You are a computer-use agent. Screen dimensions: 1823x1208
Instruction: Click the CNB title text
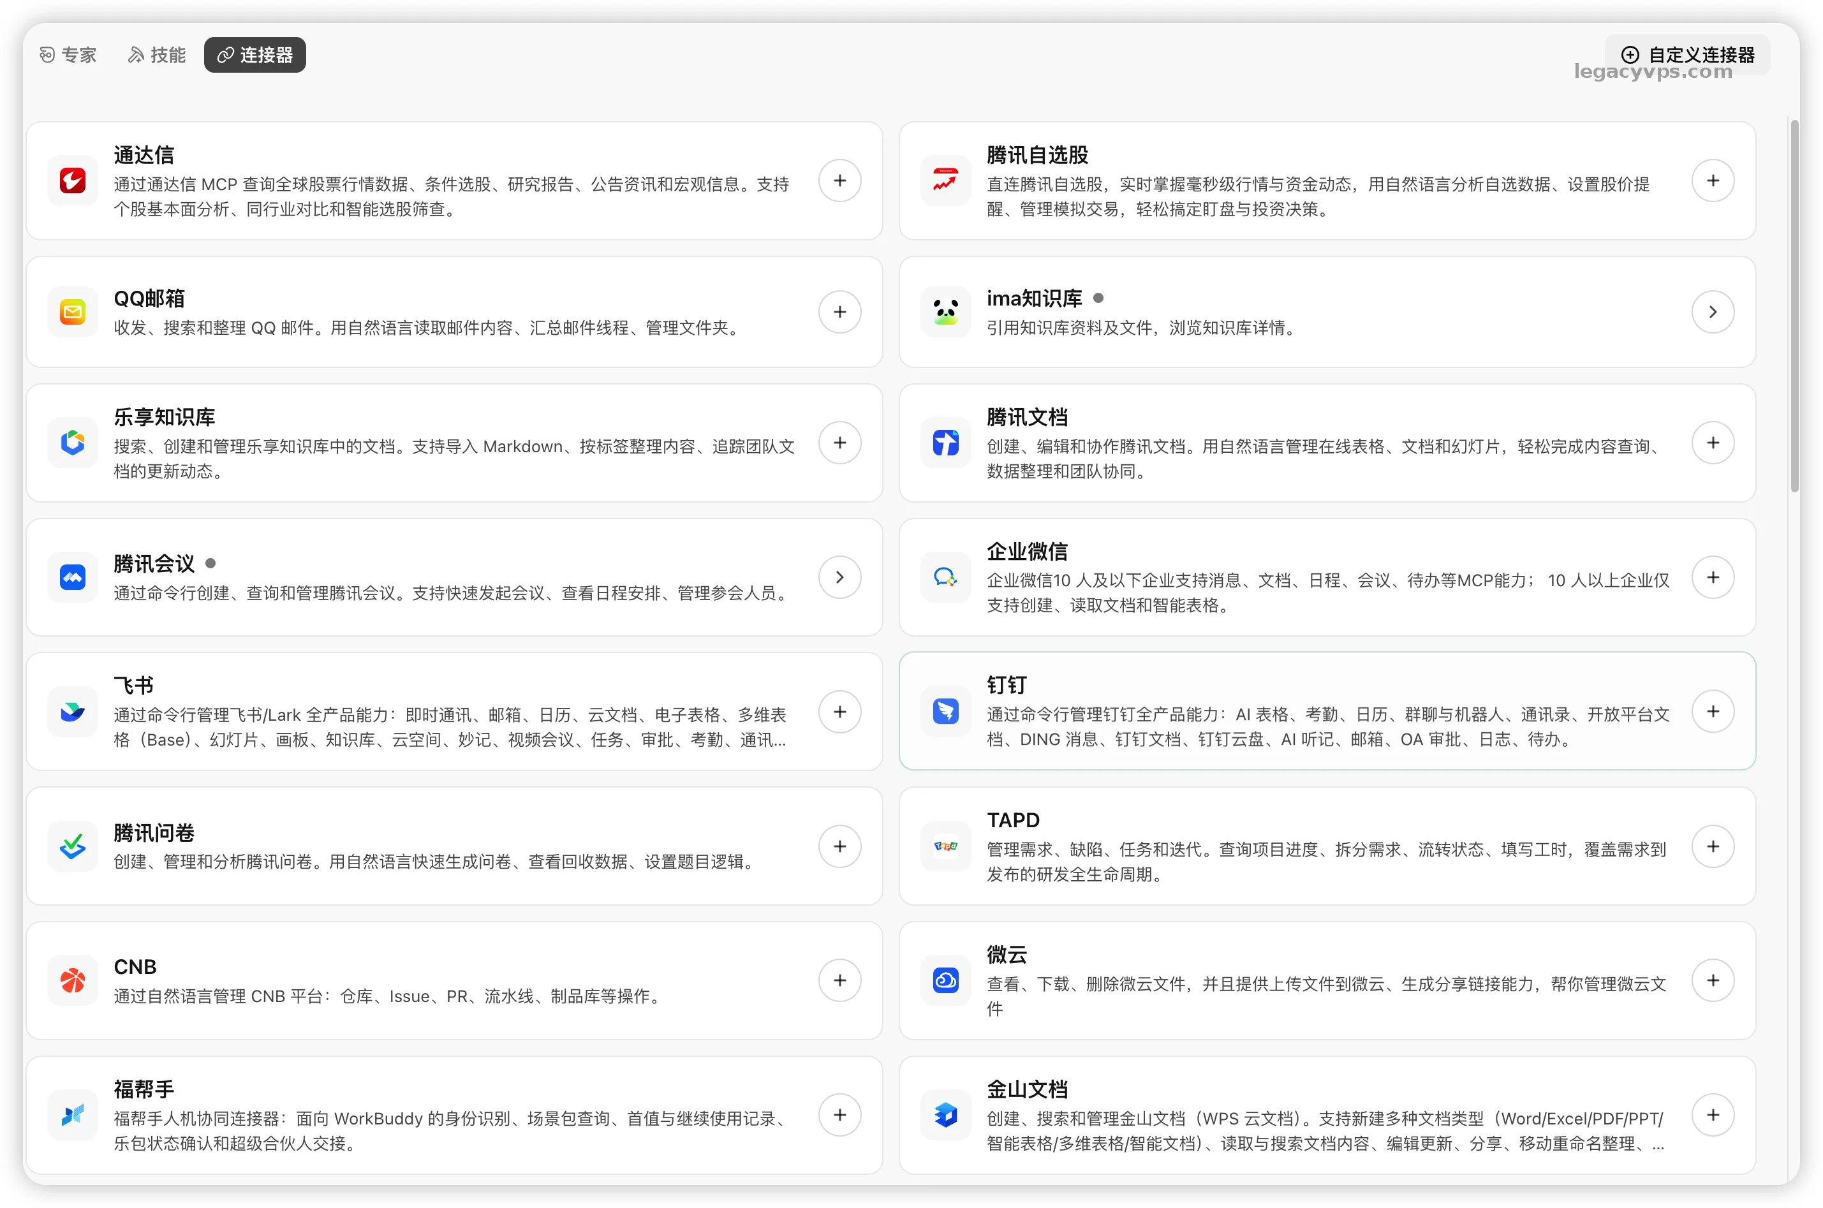[x=135, y=966]
